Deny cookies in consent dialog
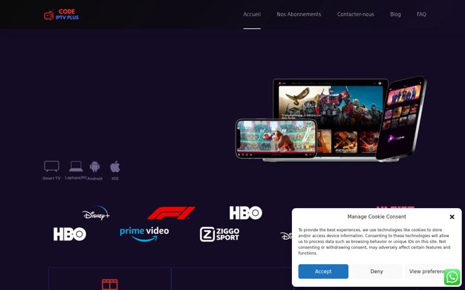Viewport: 465px width, 290px height. tap(377, 271)
